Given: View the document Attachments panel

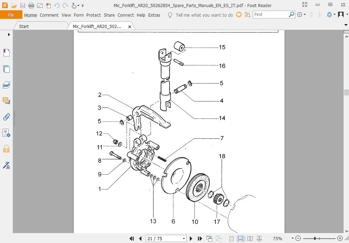Looking at the screenshot, I should pos(6,117).
